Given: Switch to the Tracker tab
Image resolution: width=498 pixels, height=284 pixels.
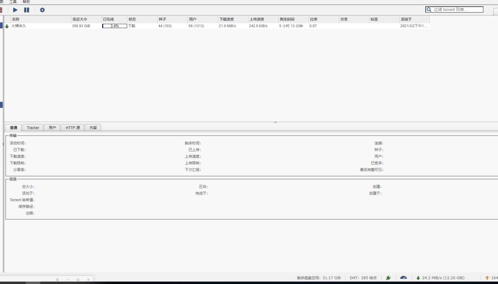Looking at the screenshot, I should coord(33,128).
